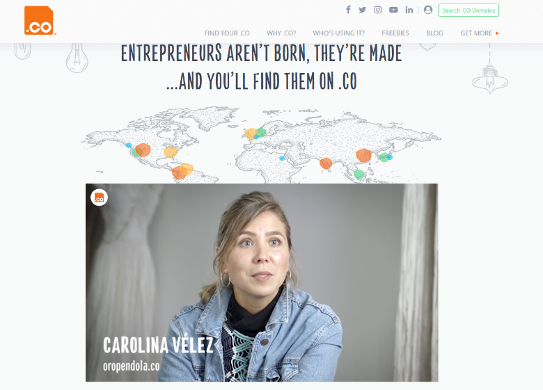Click yellow marker on eastern United States
Screen dimensions: 543x390
pyautogui.click(x=171, y=152)
